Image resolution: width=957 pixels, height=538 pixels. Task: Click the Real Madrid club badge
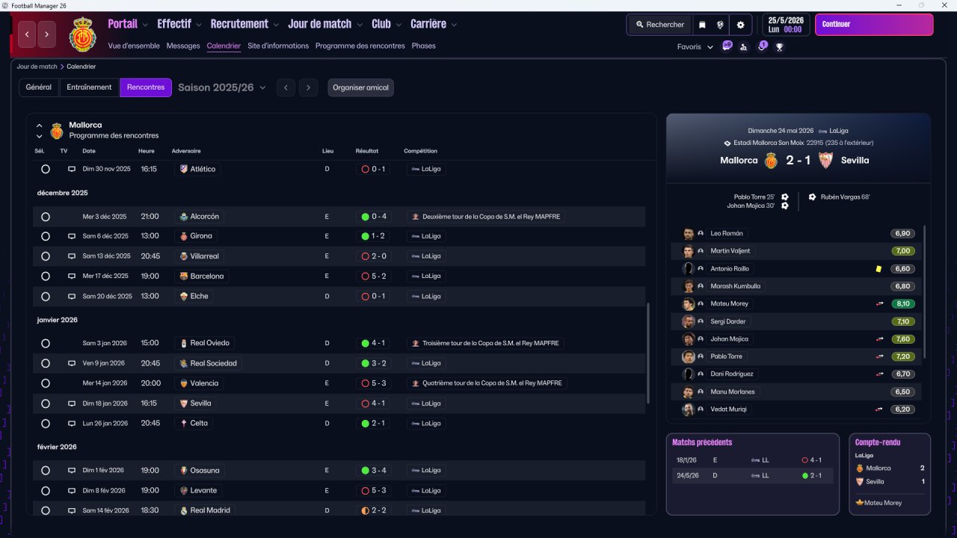183,510
